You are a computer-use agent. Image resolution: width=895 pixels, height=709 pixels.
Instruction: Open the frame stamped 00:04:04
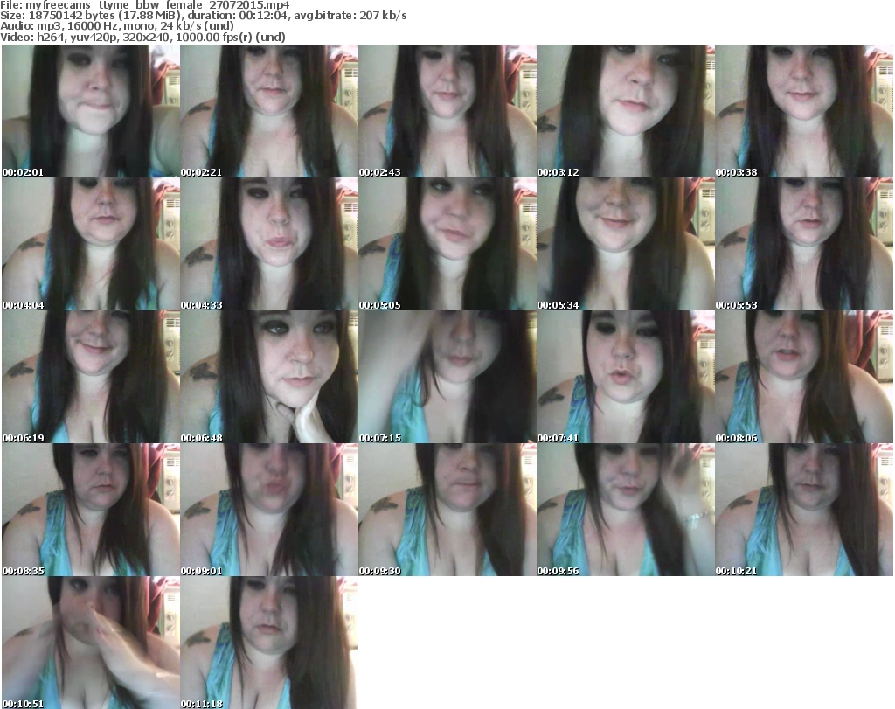tap(91, 244)
